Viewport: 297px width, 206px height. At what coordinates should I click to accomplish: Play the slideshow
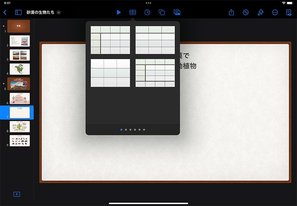click(119, 12)
